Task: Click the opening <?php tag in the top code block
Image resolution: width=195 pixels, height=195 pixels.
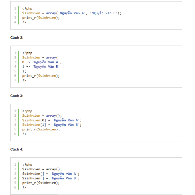Action: [x=27, y=8]
